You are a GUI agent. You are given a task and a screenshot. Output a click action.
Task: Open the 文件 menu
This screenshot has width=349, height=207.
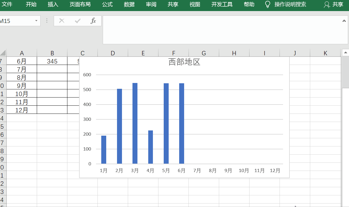pyautogui.click(x=7, y=4)
